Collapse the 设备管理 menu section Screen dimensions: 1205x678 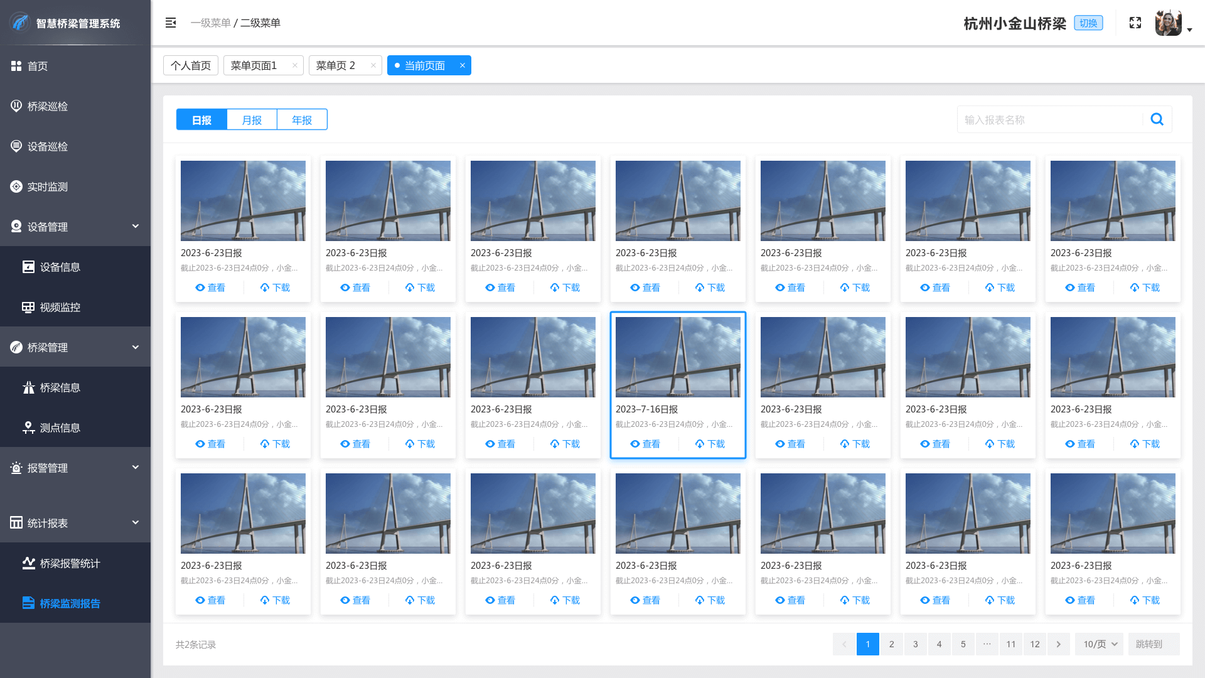135,226
